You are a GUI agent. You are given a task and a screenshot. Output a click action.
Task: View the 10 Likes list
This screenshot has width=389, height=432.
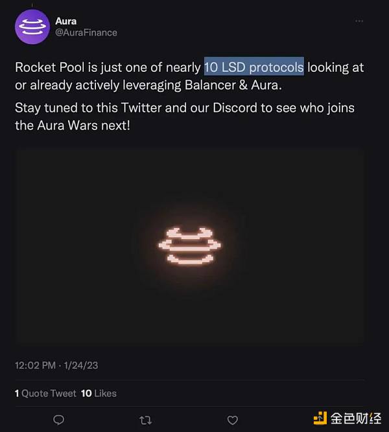pyautogui.click(x=99, y=393)
